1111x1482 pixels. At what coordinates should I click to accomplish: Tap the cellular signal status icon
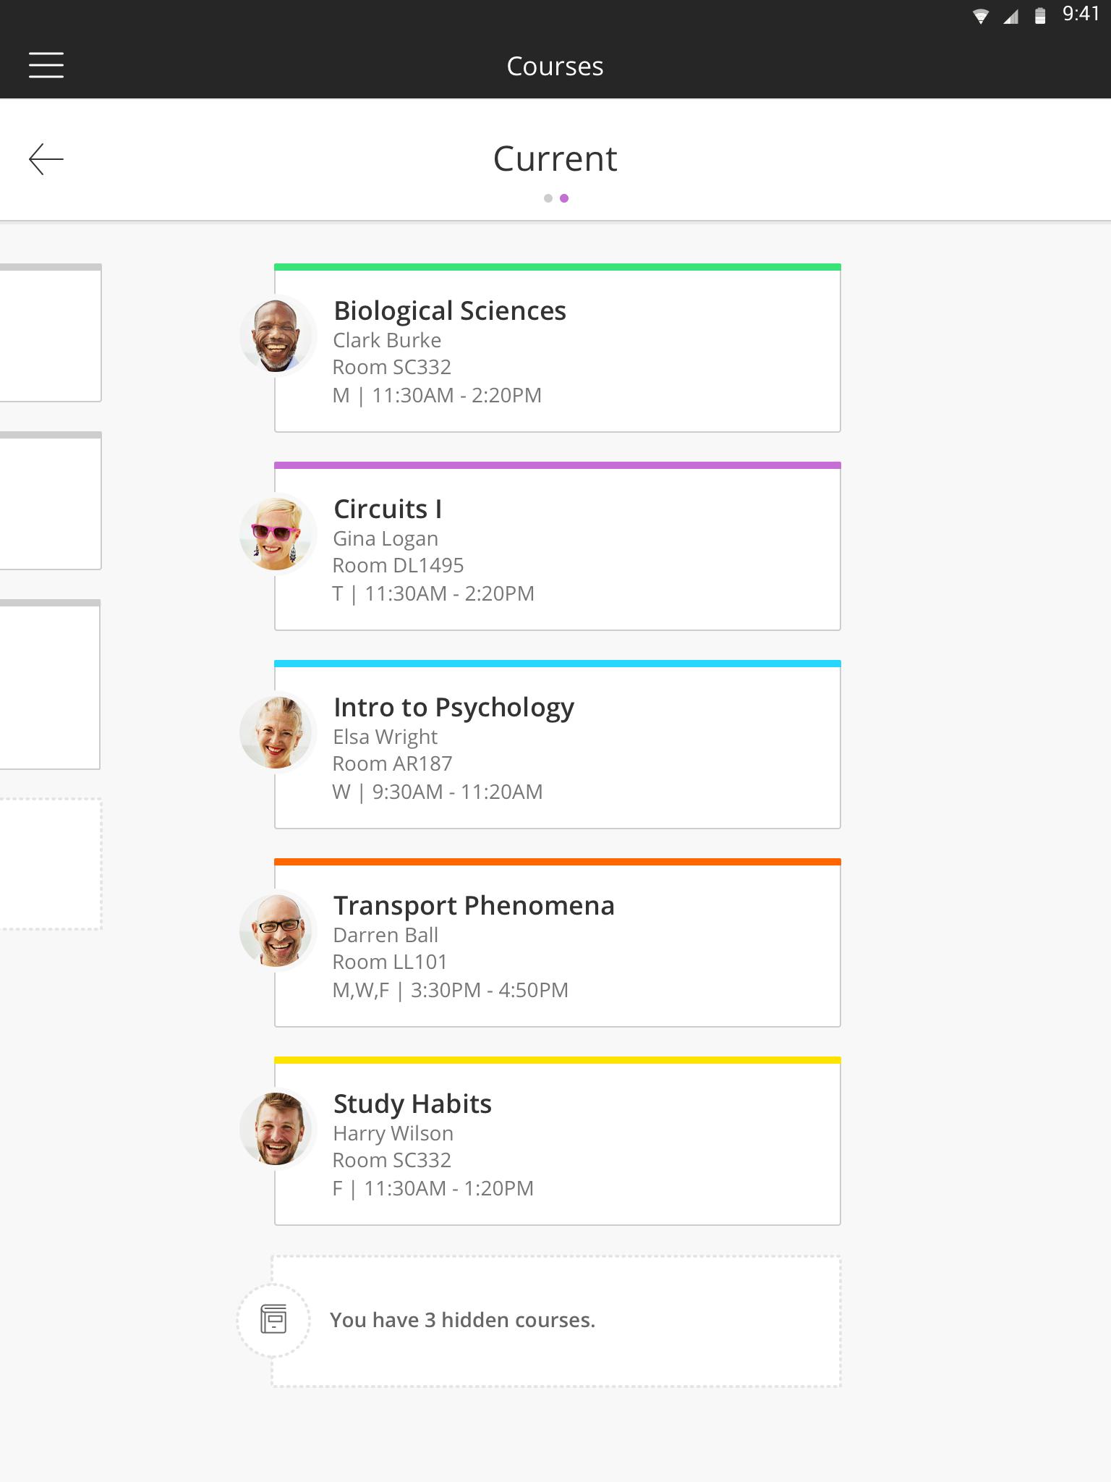coord(1011,16)
